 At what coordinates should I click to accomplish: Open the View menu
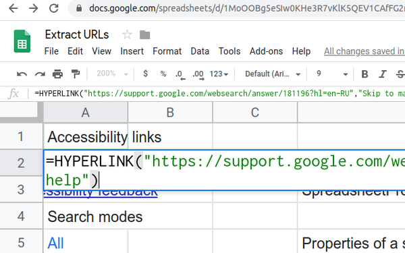coord(101,51)
